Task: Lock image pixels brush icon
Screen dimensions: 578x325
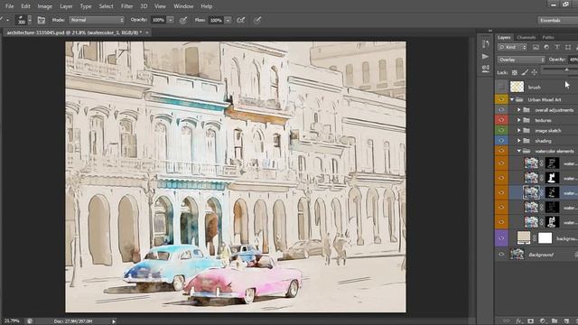Action: (525, 72)
